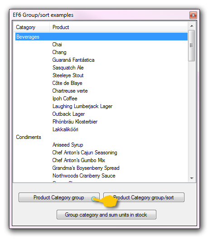Screen dimensions: 208x242
Task: Select Grandma's Boysenberry Spread row
Action: pos(102,168)
